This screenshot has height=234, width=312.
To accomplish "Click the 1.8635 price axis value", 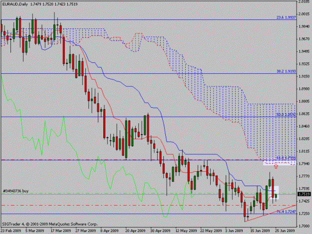I will [304, 114].
